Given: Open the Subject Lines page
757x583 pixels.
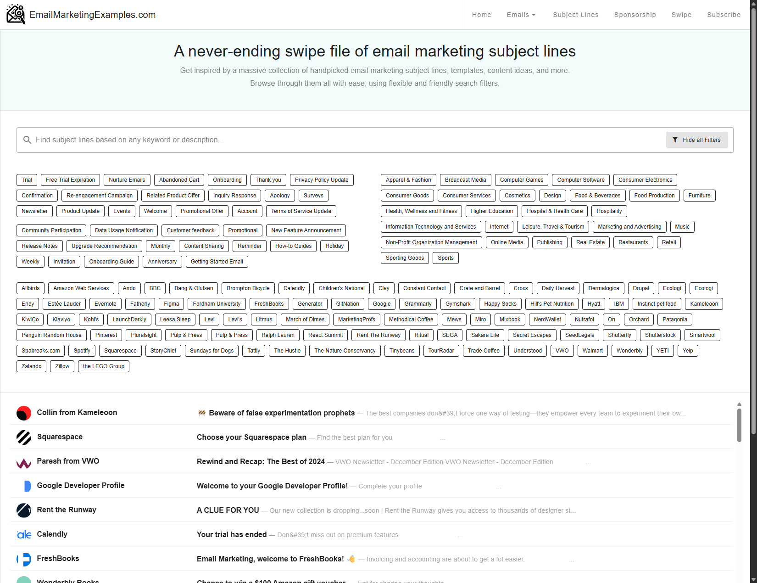Looking at the screenshot, I should pyautogui.click(x=576, y=15).
